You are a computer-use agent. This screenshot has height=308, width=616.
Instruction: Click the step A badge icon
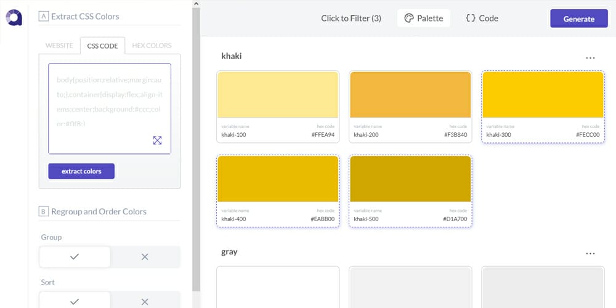[x=43, y=16]
